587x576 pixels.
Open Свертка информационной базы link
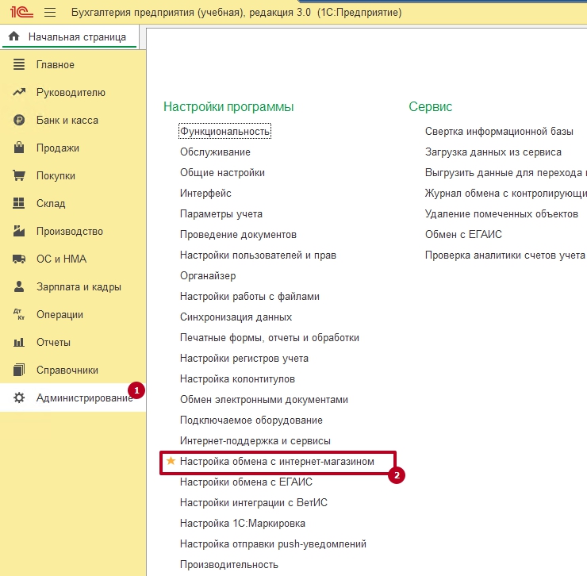(x=499, y=131)
